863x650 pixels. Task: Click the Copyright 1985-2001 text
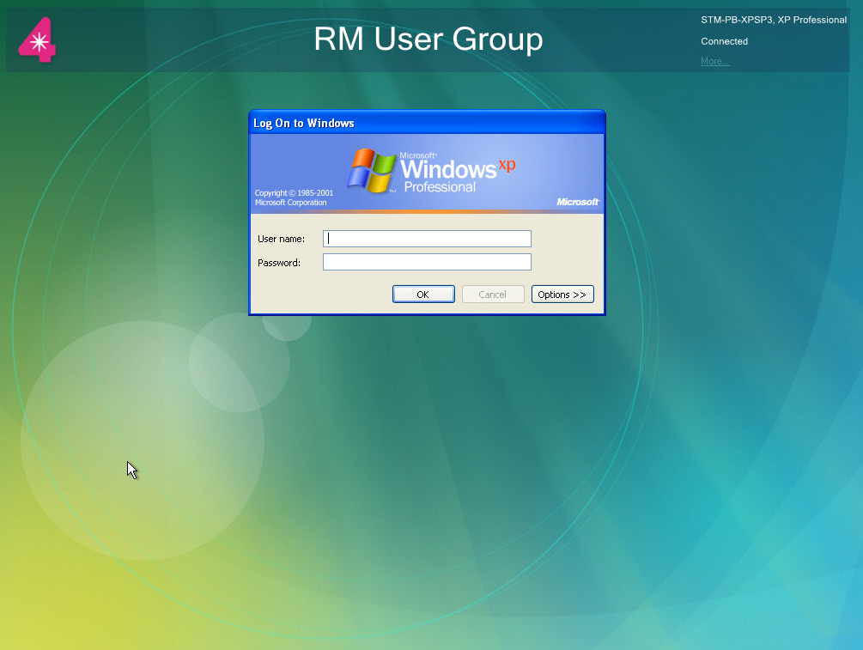coord(294,193)
